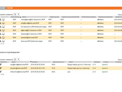Open monitor icon for testadm@testcomp:RDP target row
The height and width of the screenshot is (92, 122).
pos(3,38)
